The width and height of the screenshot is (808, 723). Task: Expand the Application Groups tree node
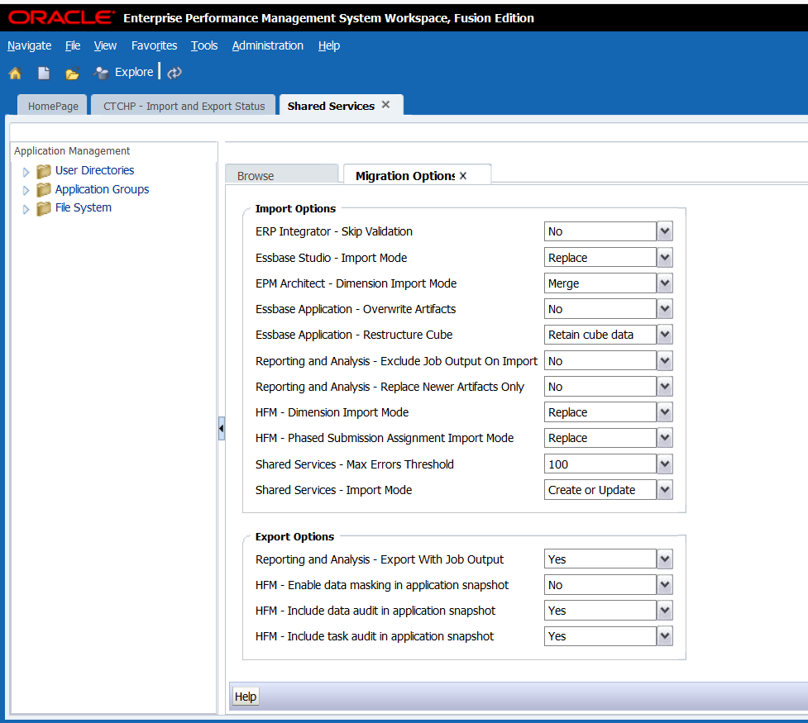(x=26, y=189)
